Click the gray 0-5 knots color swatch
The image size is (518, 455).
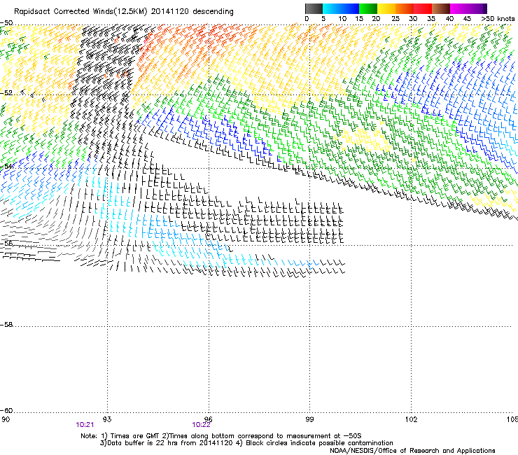coord(314,8)
